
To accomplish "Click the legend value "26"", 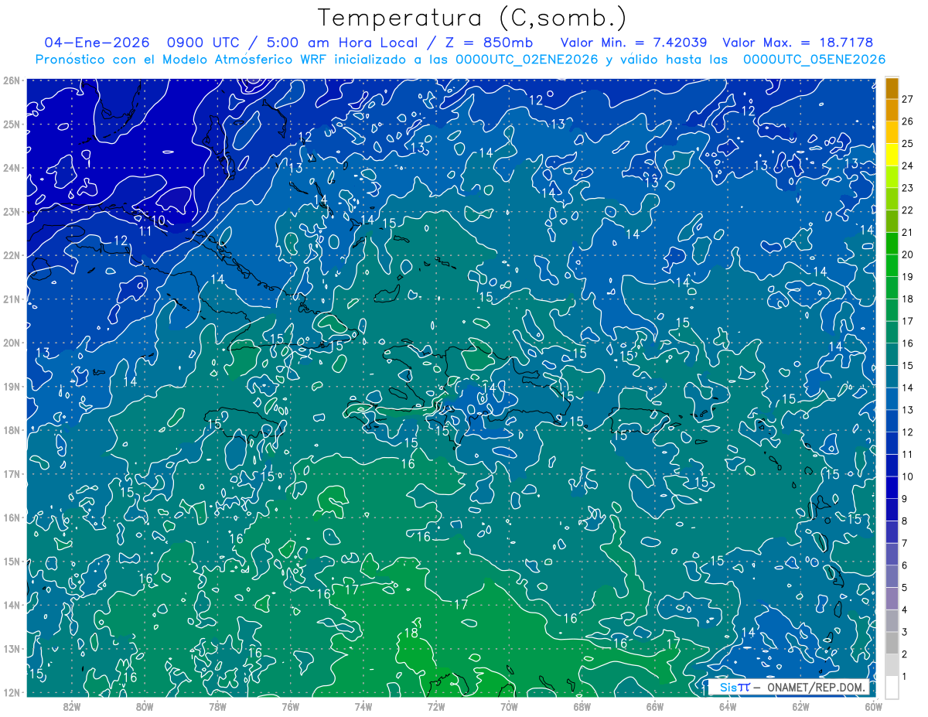I will (x=908, y=121).
